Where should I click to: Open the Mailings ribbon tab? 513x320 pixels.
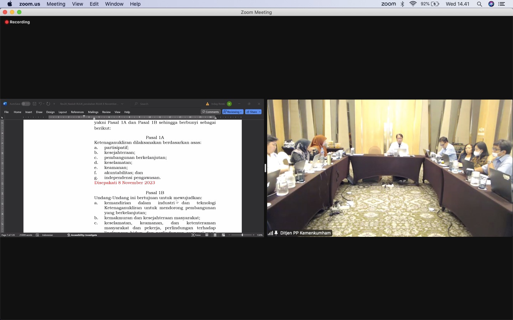point(93,112)
